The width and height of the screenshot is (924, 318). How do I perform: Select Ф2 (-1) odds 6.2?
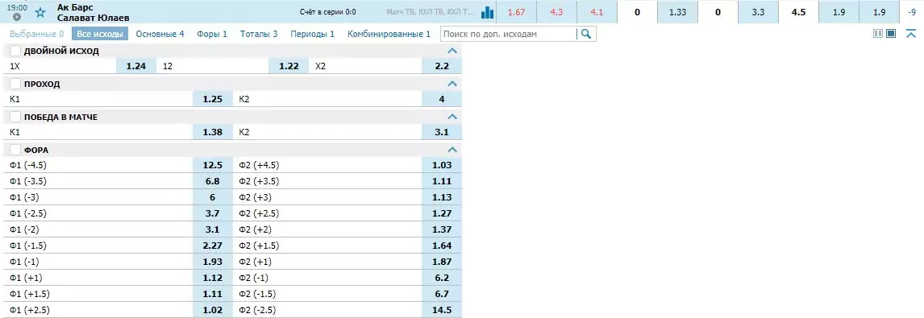(x=442, y=278)
